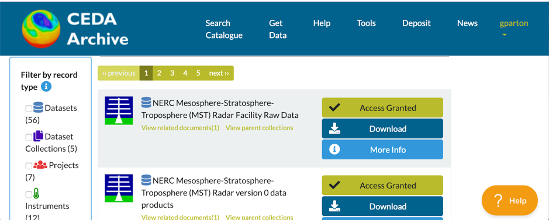Tick the Dataset Collections checkbox
Image resolution: width=549 pixels, height=220 pixels.
(x=29, y=137)
